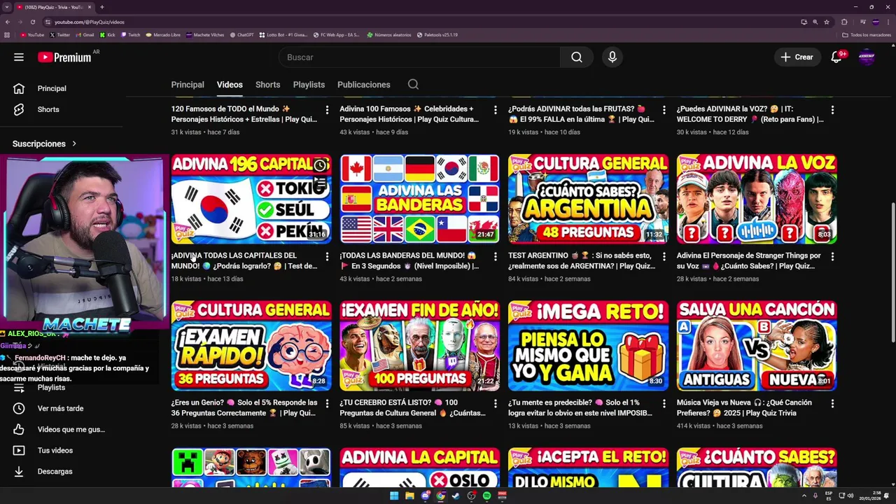Open options for 'TEST ARGENTINO' video
The width and height of the screenshot is (896, 504).
coord(664,257)
